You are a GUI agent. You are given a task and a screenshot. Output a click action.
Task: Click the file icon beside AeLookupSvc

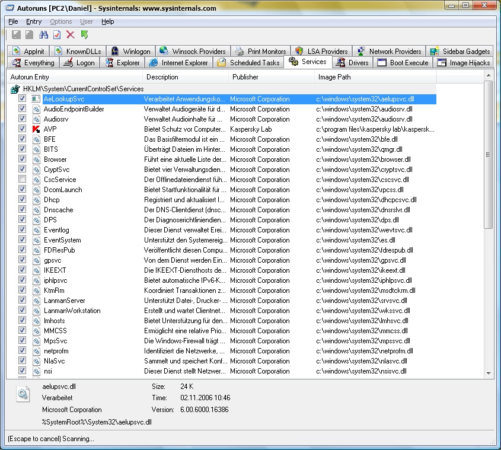click(x=36, y=99)
